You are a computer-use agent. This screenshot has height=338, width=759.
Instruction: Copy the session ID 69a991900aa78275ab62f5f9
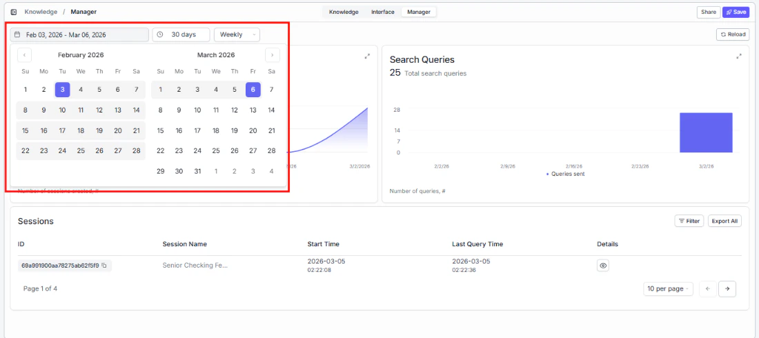[x=104, y=266]
